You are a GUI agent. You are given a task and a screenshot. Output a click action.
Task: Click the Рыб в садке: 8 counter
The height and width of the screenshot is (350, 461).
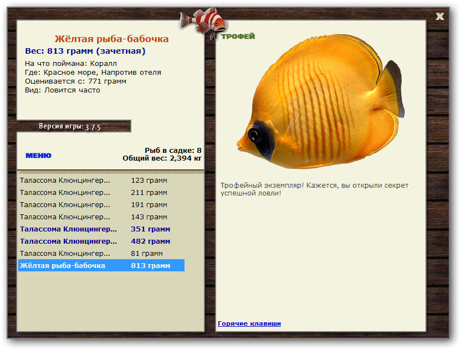coord(173,150)
